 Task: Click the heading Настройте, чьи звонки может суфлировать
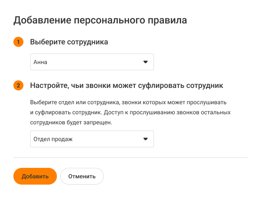click(126, 86)
